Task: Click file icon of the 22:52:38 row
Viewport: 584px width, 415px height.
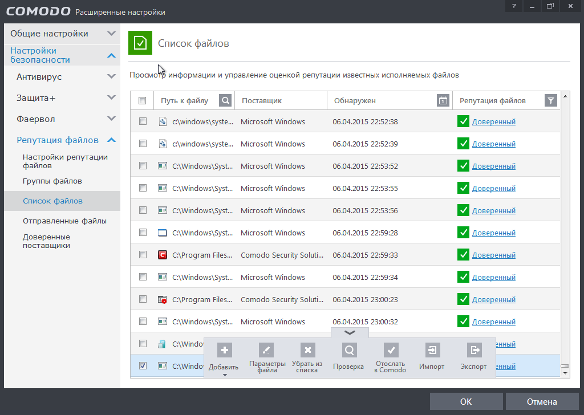Action: tap(163, 122)
